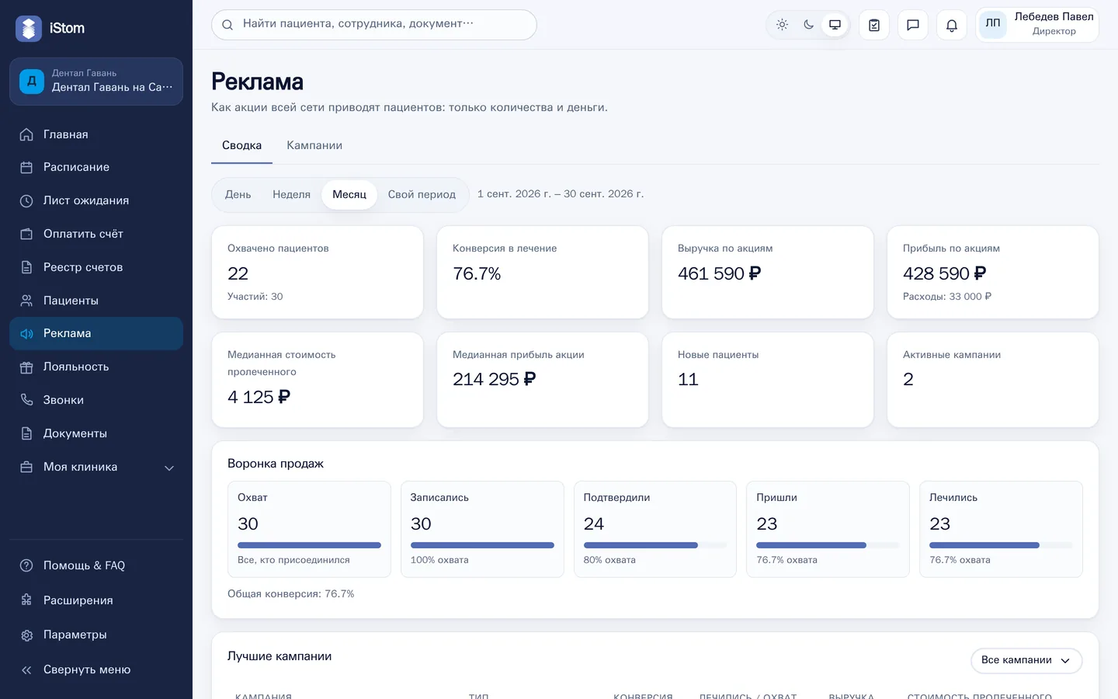Click Помощь & FAQ question icon

click(x=26, y=565)
